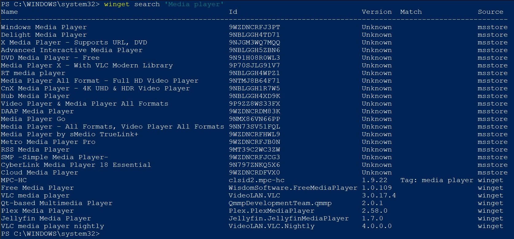The height and width of the screenshot is (239, 514).
Task: Click 'Media Player All Format - Full HD Video Player'
Action: (100, 81)
